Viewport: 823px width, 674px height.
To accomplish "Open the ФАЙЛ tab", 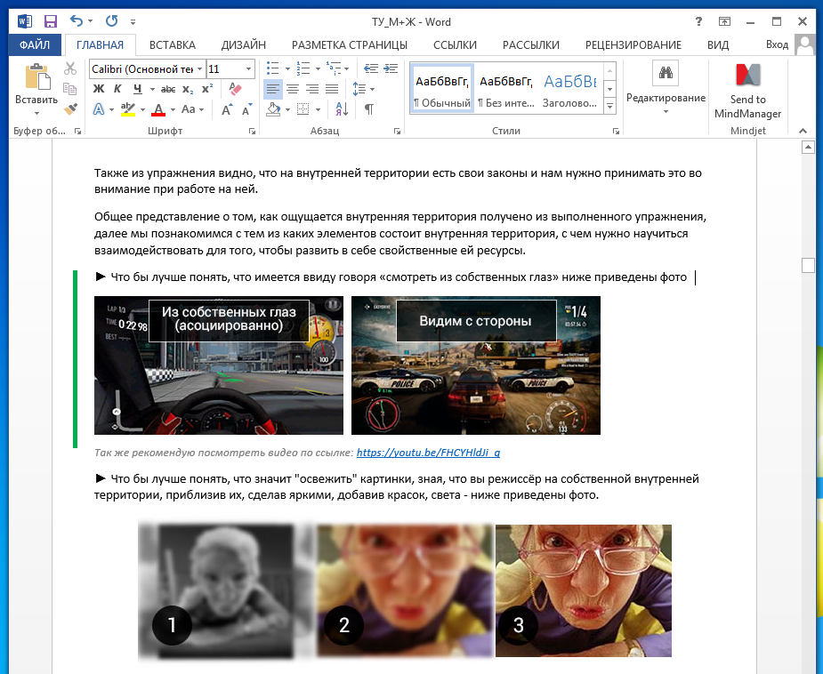I will pyautogui.click(x=35, y=45).
